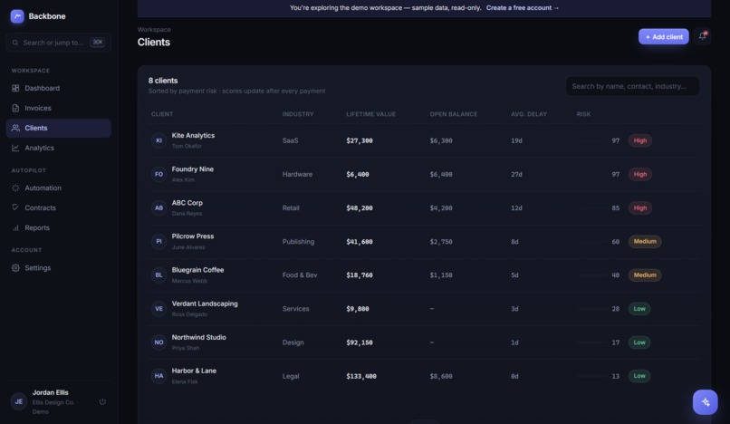
Task: Click the Medium risk badge for Pilcrow Press
Action: click(645, 241)
